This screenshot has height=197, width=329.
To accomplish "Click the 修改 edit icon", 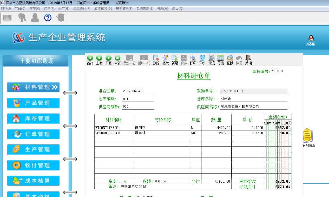I will 165,58.
